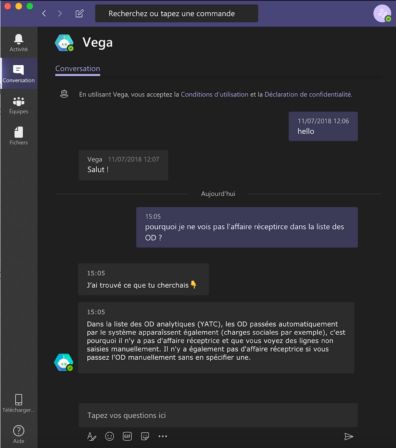This screenshot has height=448, width=396.
Task: Open the Activité notifications panel
Action: coord(19,43)
